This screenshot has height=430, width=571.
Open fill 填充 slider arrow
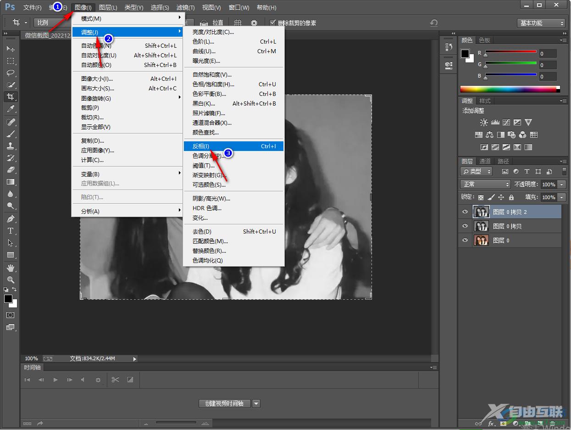tap(562, 197)
